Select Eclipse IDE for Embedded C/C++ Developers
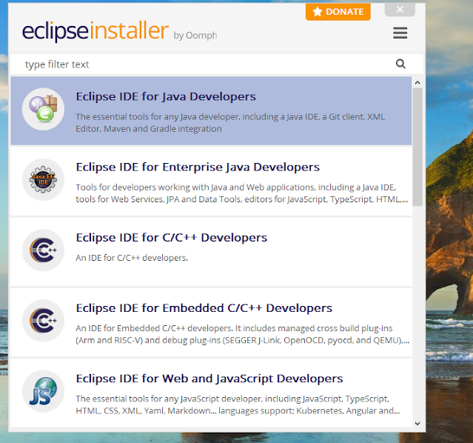The image size is (473, 443). [211, 322]
